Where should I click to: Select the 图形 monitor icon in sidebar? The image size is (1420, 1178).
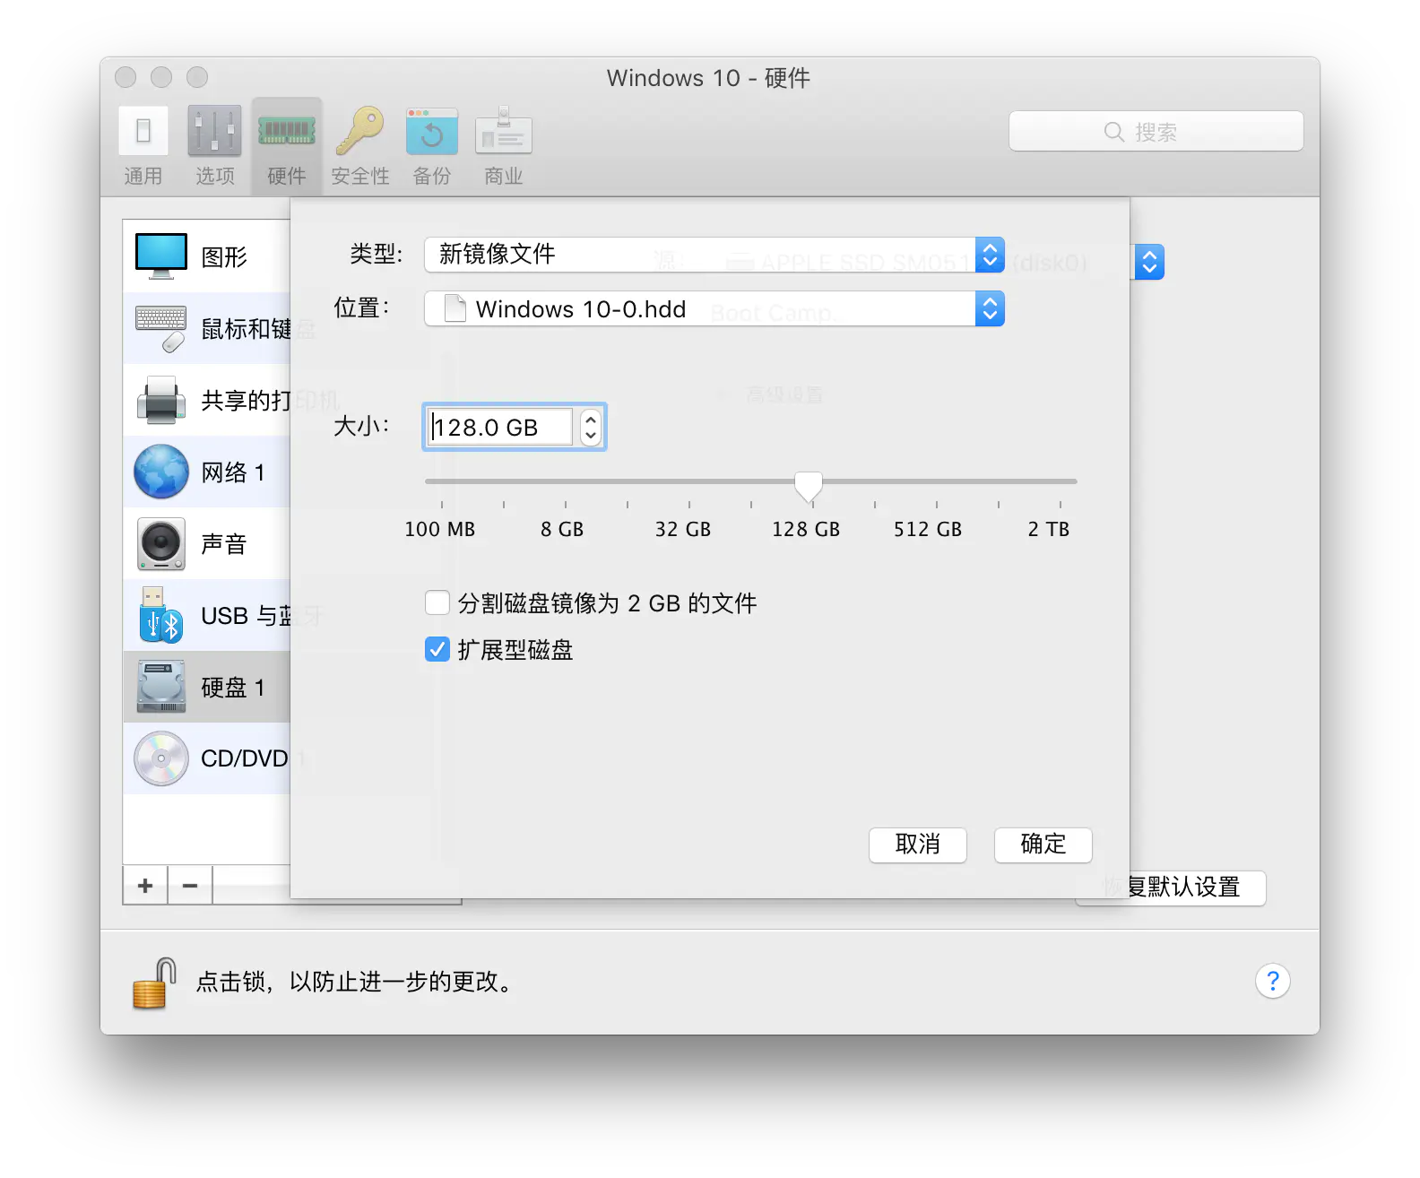[x=161, y=256]
